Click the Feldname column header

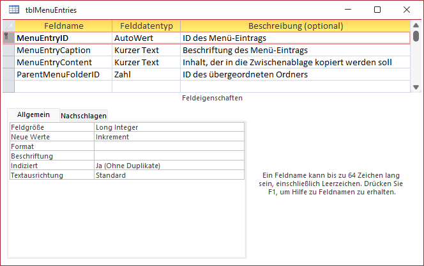click(63, 26)
